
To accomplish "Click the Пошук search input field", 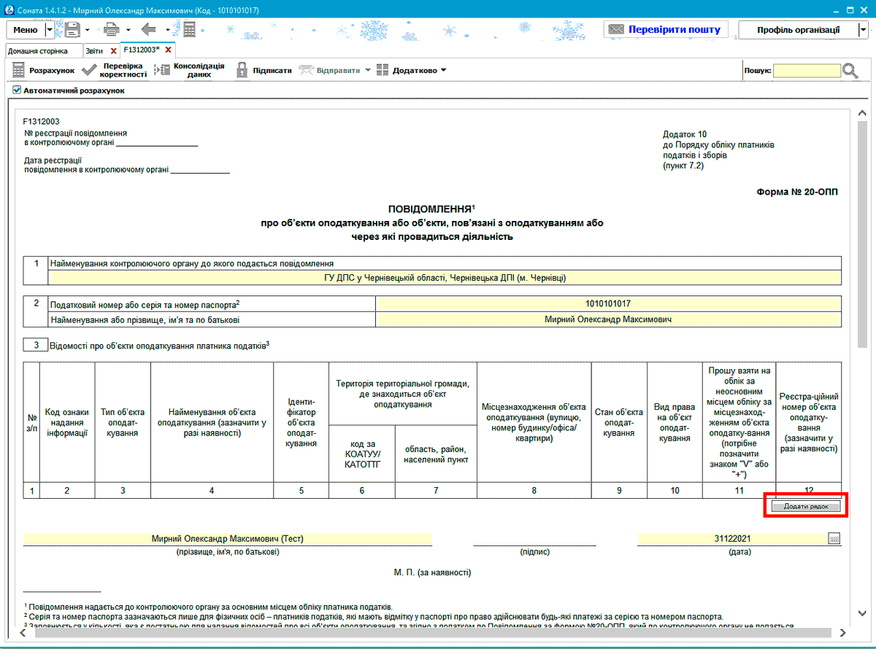I will [x=807, y=71].
